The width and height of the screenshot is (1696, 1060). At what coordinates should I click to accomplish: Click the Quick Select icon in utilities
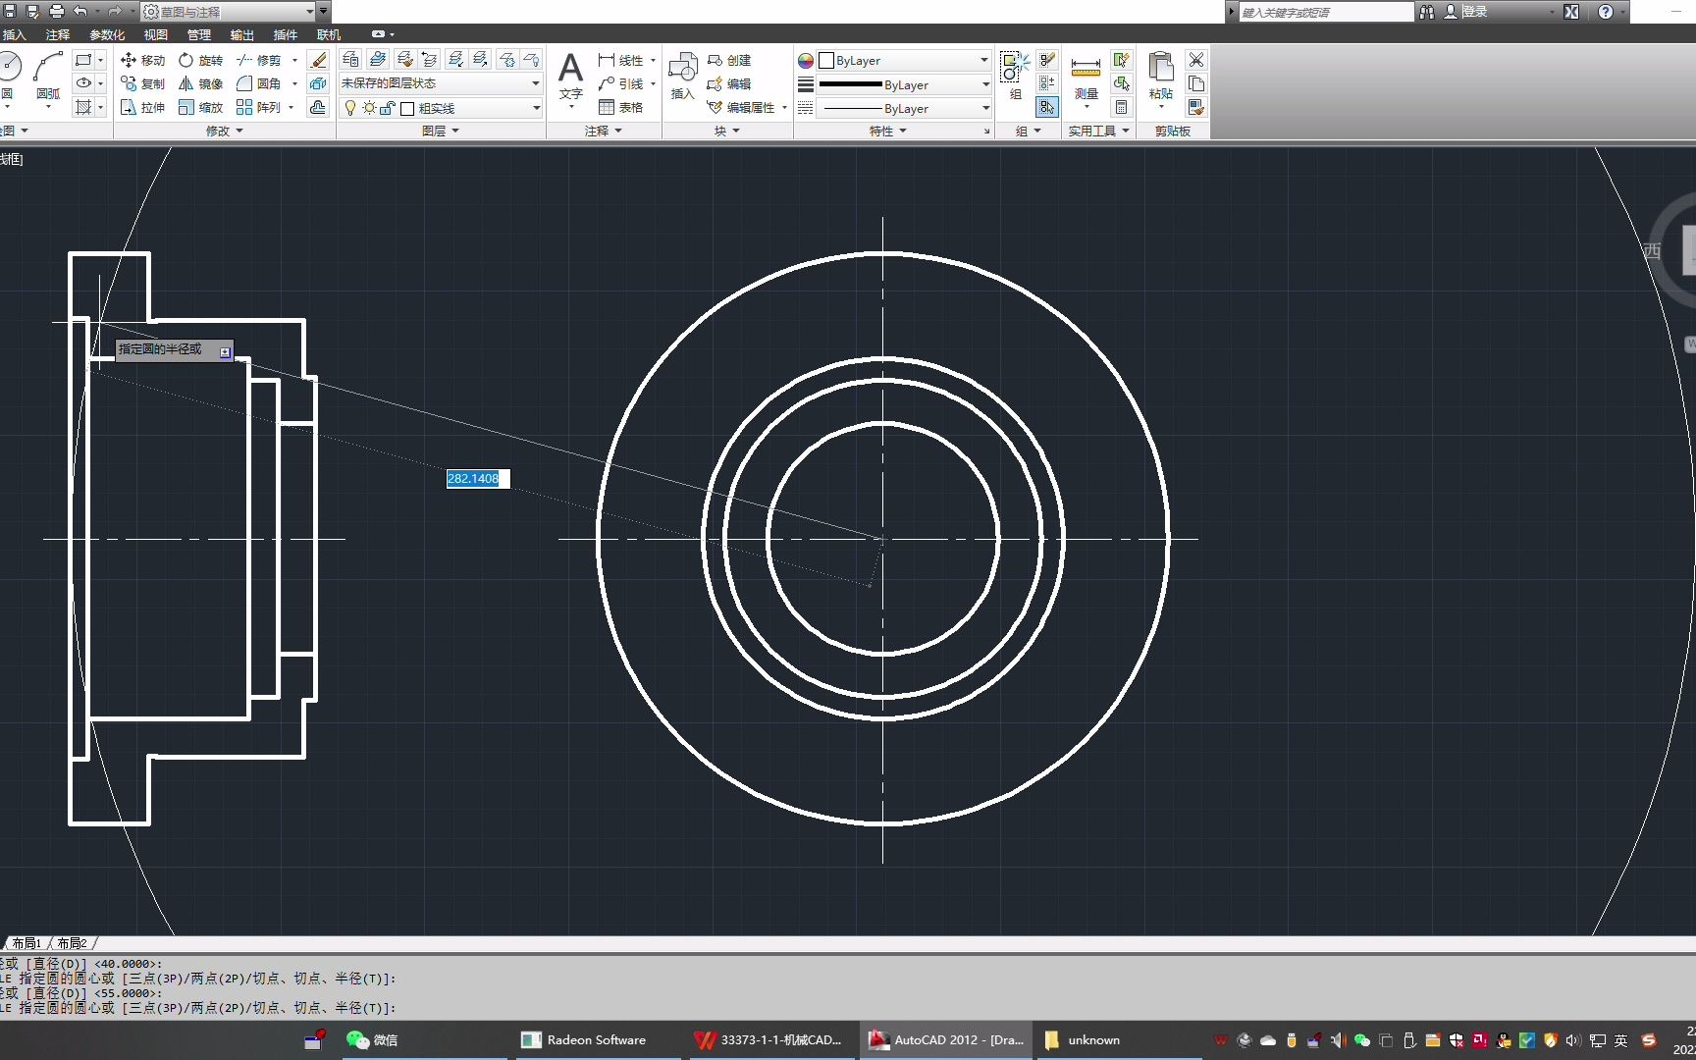[1121, 60]
